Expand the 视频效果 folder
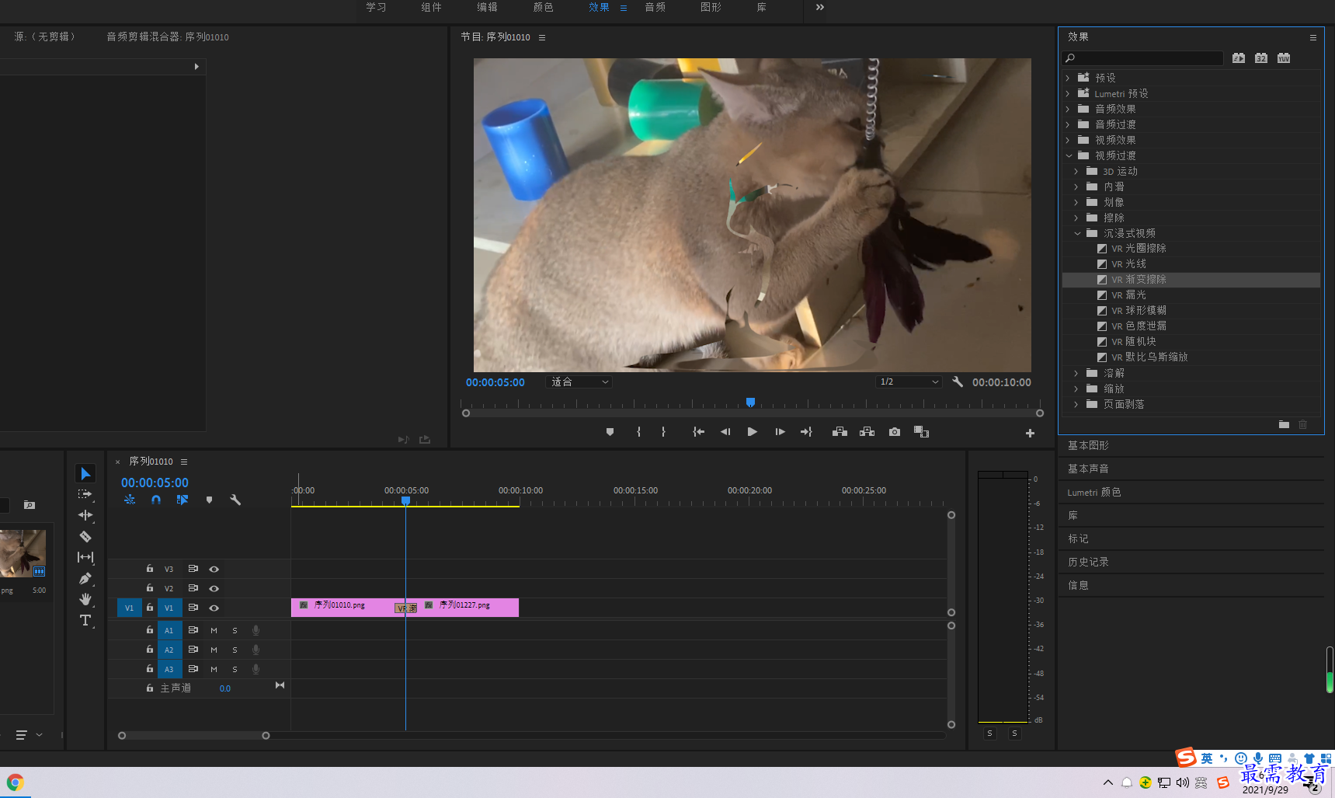 [x=1068, y=140]
